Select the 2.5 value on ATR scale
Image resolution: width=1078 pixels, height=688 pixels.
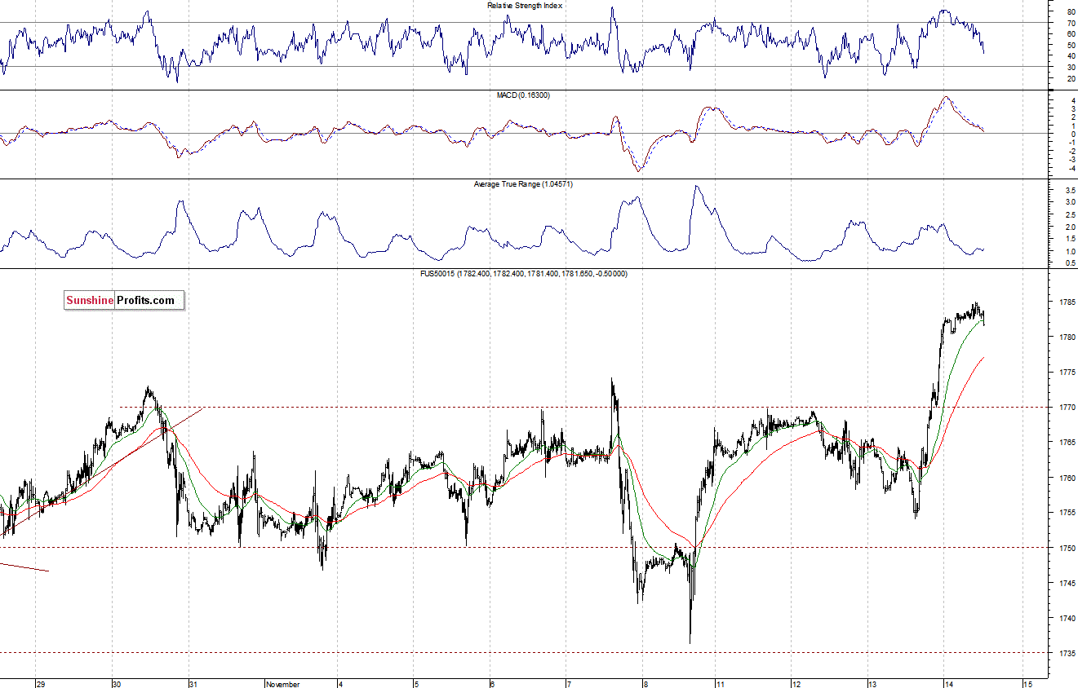tap(1069, 214)
